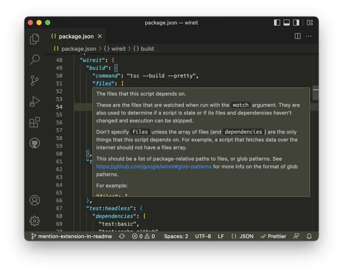The width and height of the screenshot is (343, 273).
Task: Click the "test:basic" string on line 69
Action: pyautogui.click(x=117, y=224)
